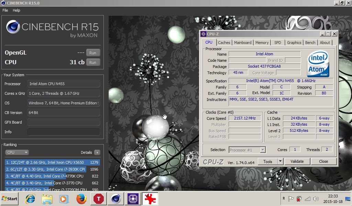Screen dimensions: 352x206
Task: Click the 45 nm technology value
Action: pos(238,72)
